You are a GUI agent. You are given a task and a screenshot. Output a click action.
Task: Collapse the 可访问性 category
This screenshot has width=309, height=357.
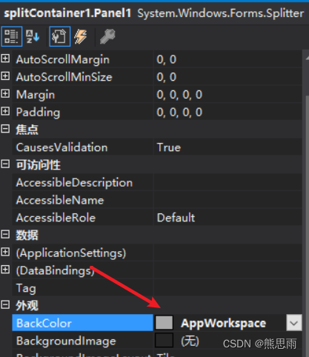tap(5, 164)
